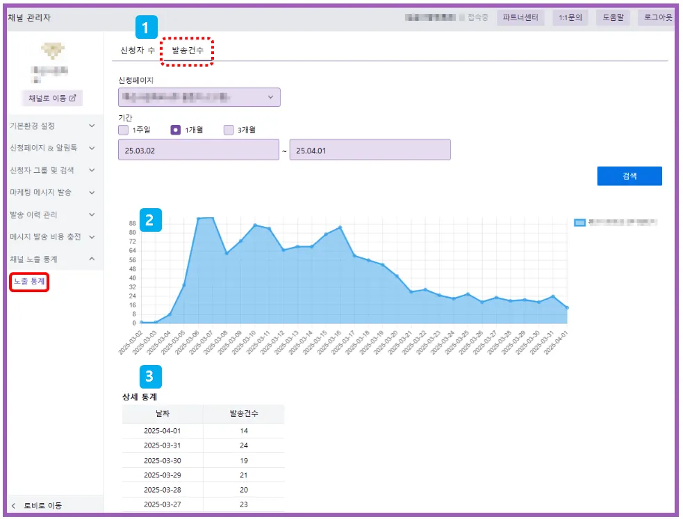Image resolution: width=683 pixels, height=519 pixels.
Task: Click the 상세 통계 heading
Action: 140,397
